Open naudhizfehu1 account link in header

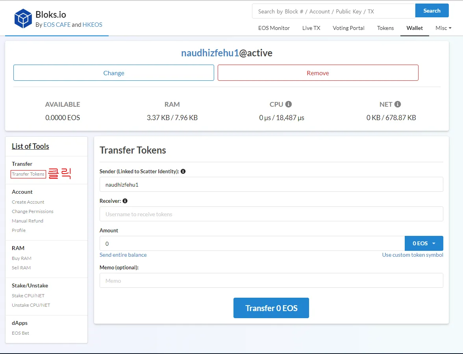click(x=210, y=53)
